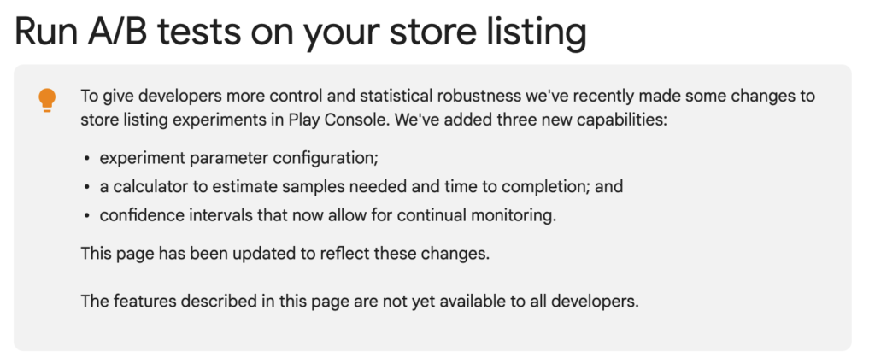This screenshot has height=363, width=875.
Task: Click the heading "Run A/B tests on your store listing"
Action: click(x=300, y=32)
